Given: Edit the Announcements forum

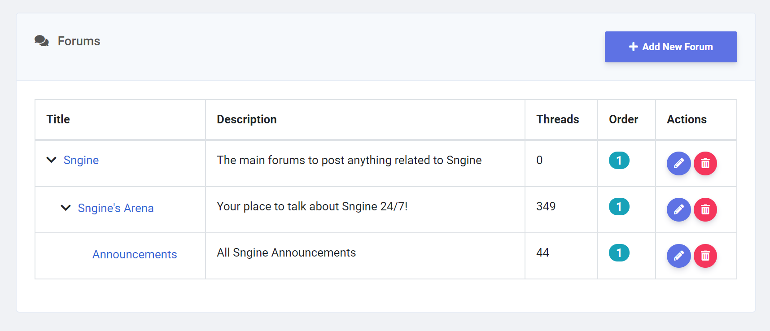Looking at the screenshot, I should [678, 256].
